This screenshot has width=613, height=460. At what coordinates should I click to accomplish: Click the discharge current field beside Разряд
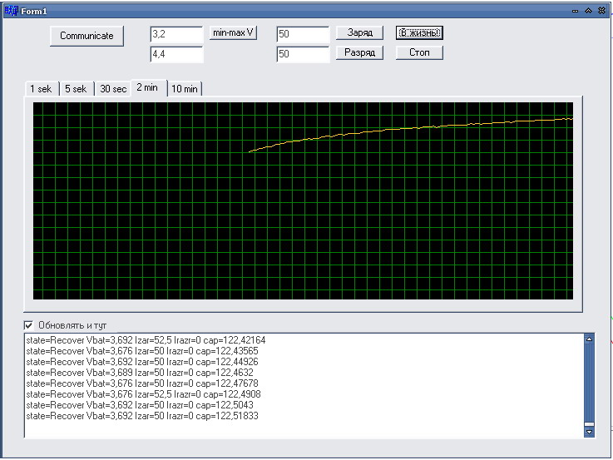(303, 54)
